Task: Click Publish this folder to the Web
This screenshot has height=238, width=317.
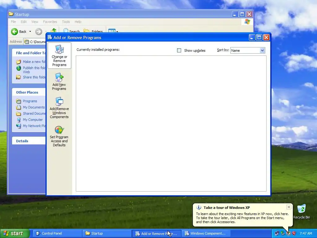Action: [31, 70]
